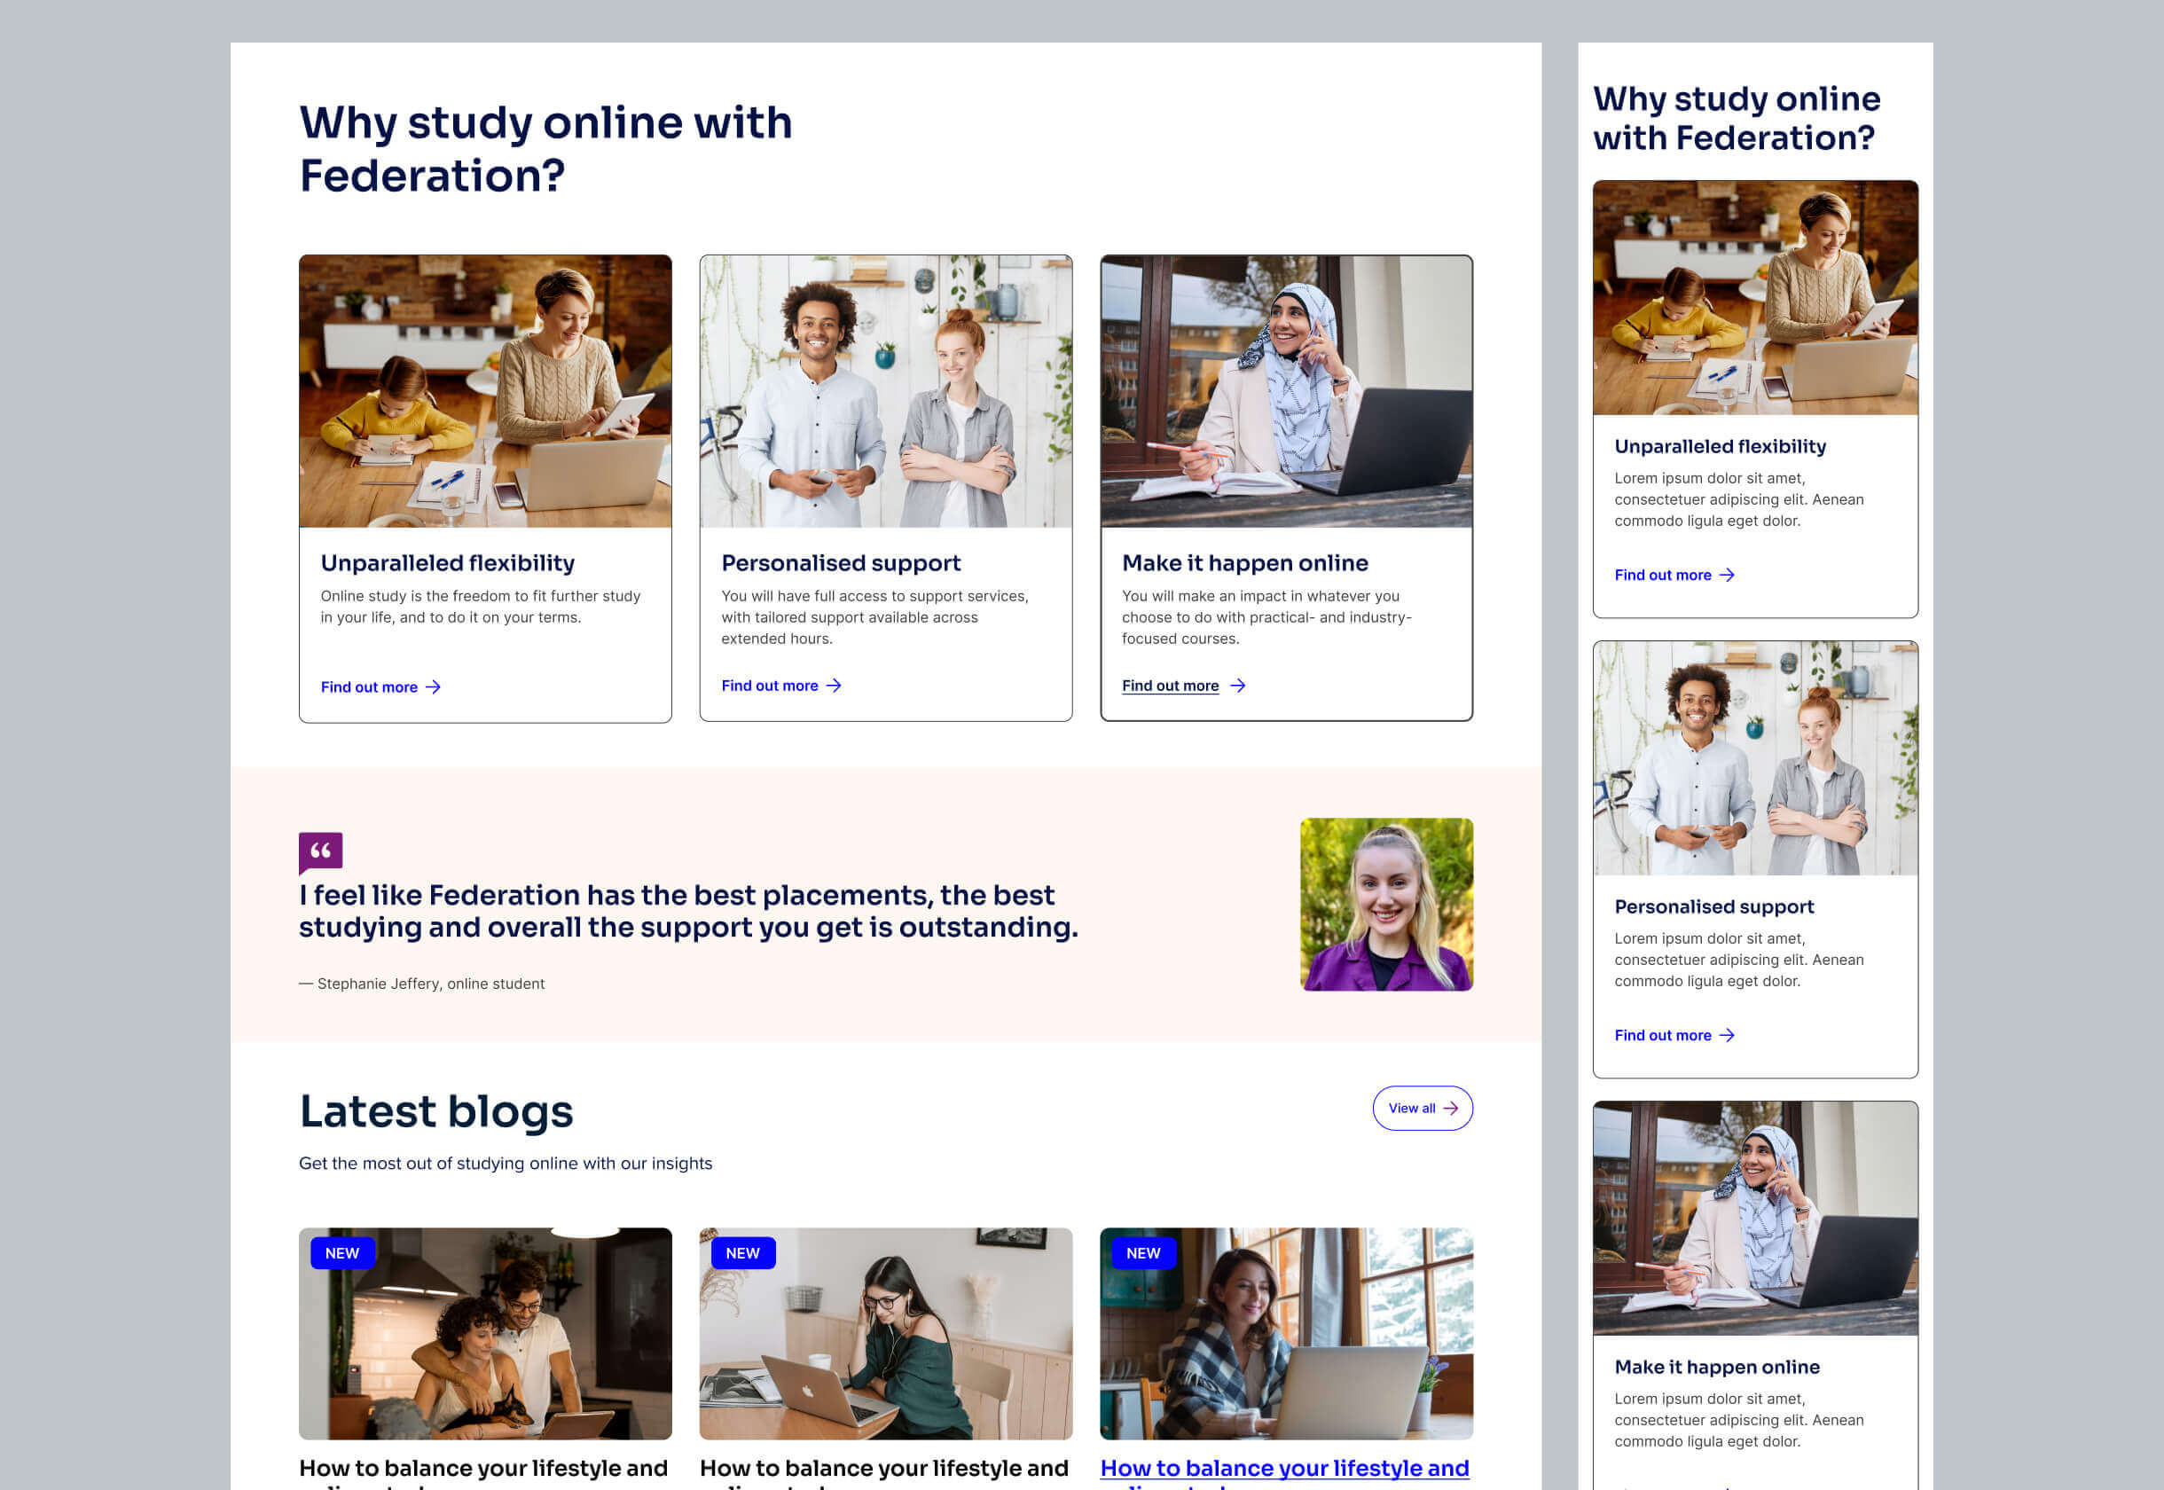Click Stephanie Jeffery's portrait photo
This screenshot has height=1490, width=2164.
tap(1386, 905)
